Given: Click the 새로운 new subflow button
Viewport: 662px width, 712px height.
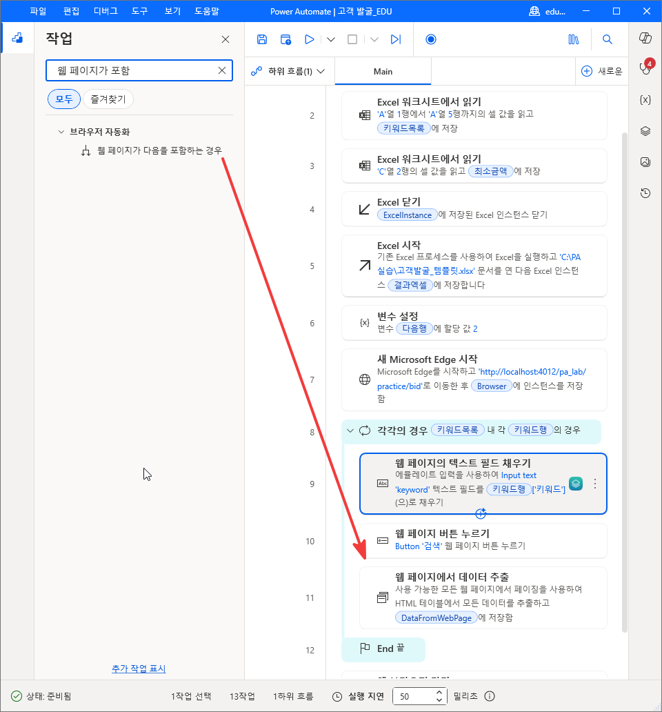Looking at the screenshot, I should [601, 71].
